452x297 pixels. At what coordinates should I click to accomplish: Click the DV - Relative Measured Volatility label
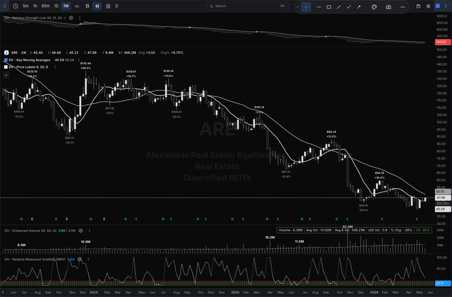35,259
